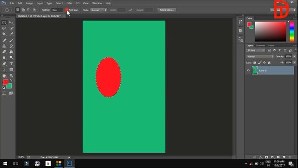Image resolution: width=298 pixels, height=168 pixels.
Task: Select the Elliptical Marquee tool in the toolbox
Action: point(4,23)
